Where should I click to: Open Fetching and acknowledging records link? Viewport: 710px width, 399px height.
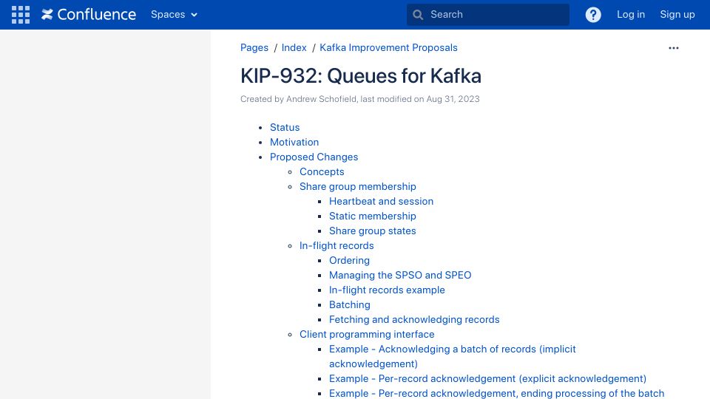pos(414,319)
